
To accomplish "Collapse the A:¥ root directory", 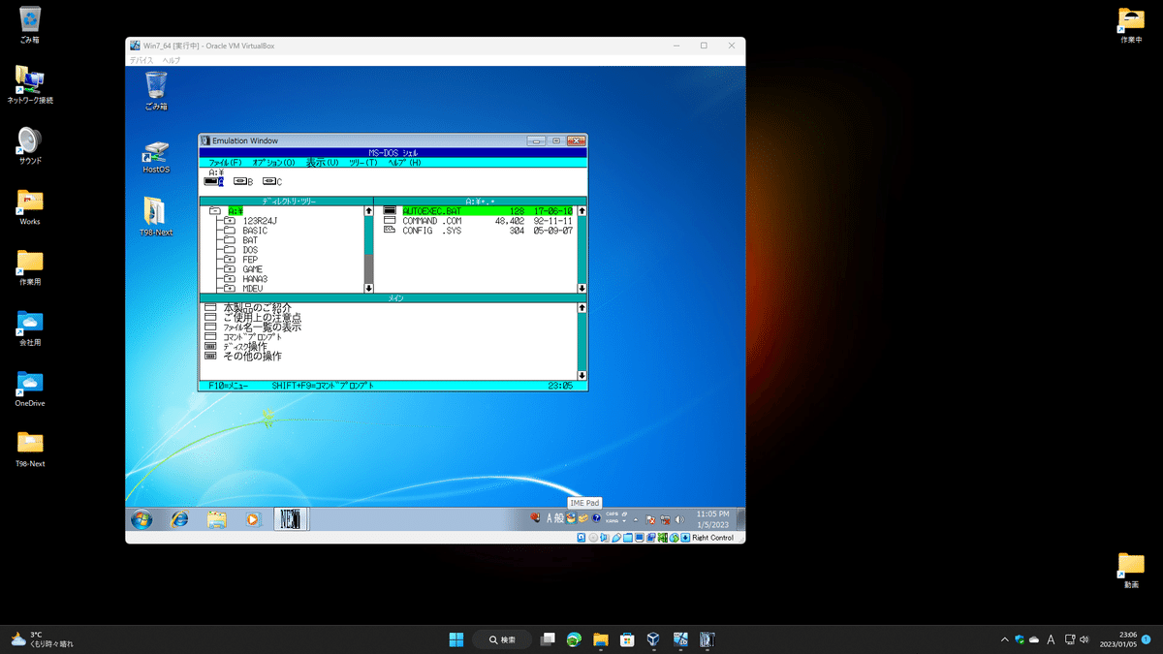I will (215, 210).
